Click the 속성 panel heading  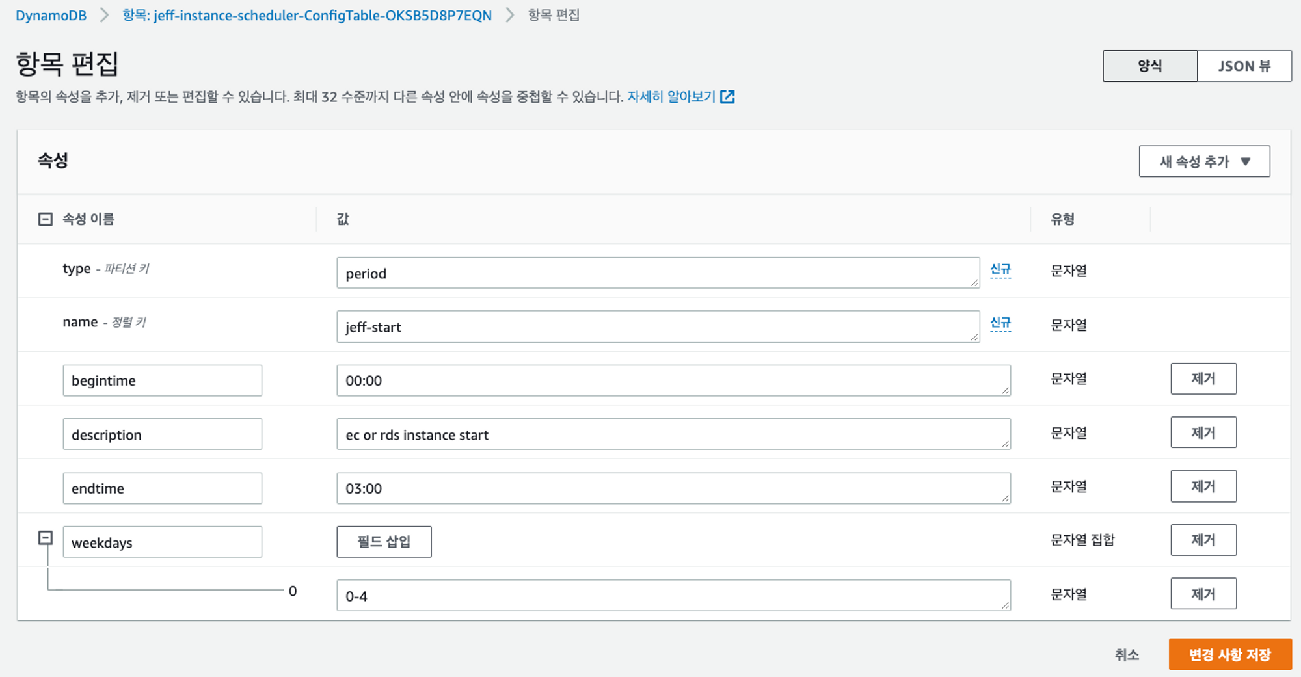pyautogui.click(x=53, y=161)
